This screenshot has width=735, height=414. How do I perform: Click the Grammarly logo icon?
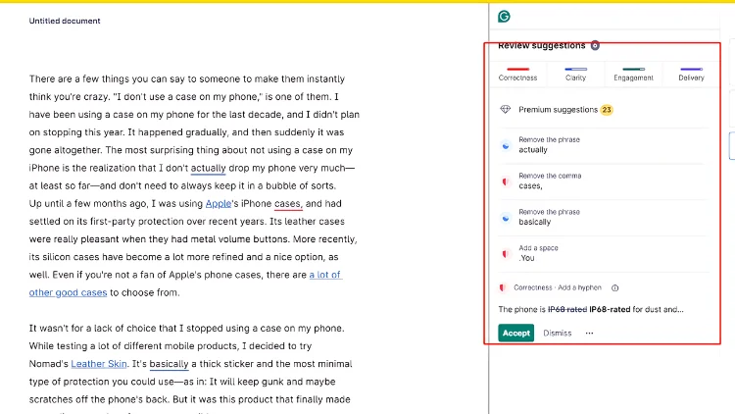coord(504,17)
